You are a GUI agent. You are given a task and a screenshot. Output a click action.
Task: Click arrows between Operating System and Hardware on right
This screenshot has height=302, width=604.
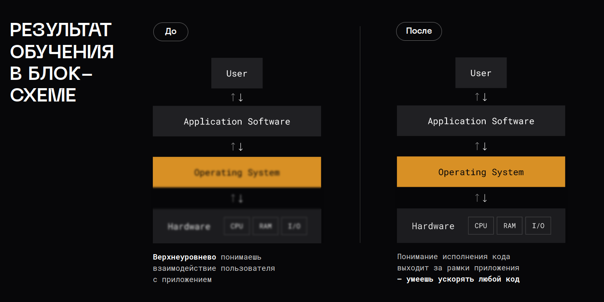(x=481, y=198)
